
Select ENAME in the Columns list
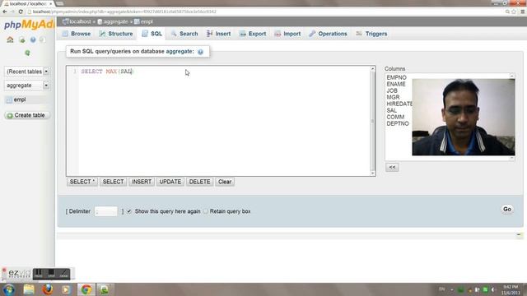396,84
